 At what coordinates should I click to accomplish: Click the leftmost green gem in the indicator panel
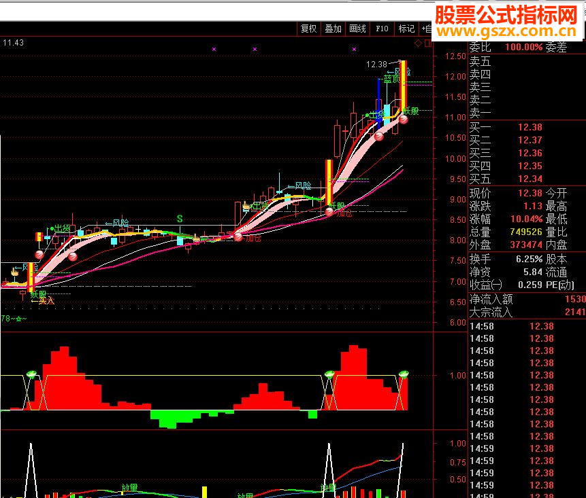tap(32, 374)
